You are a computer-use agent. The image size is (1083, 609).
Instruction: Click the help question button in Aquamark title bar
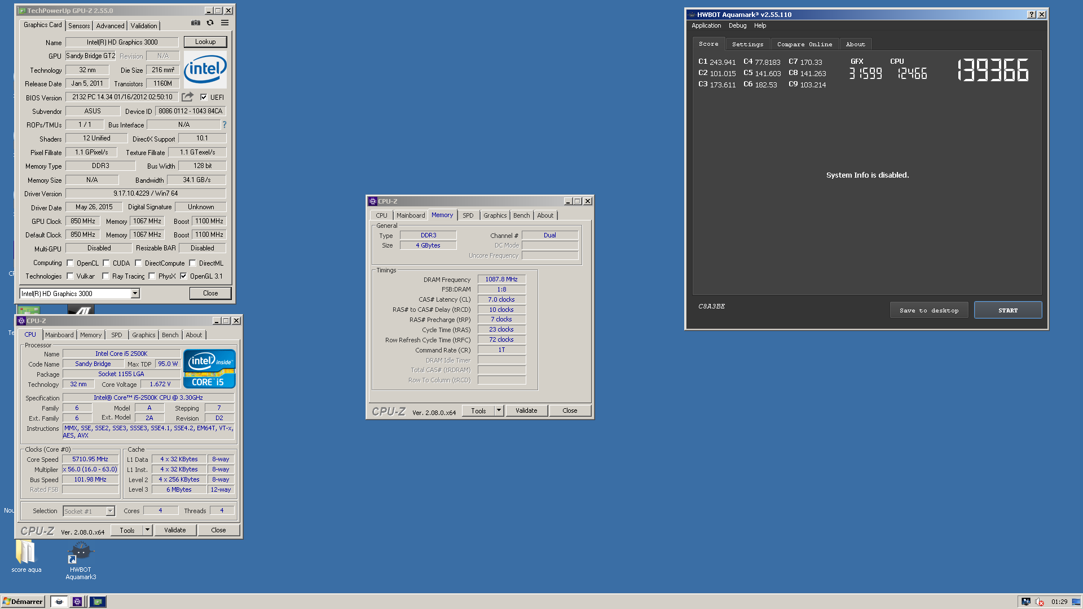pos(1032,15)
